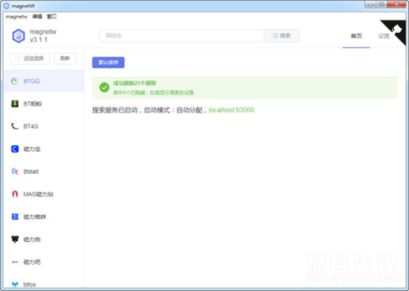Select the btfox source icon
The height and width of the screenshot is (291, 409).
15,284
